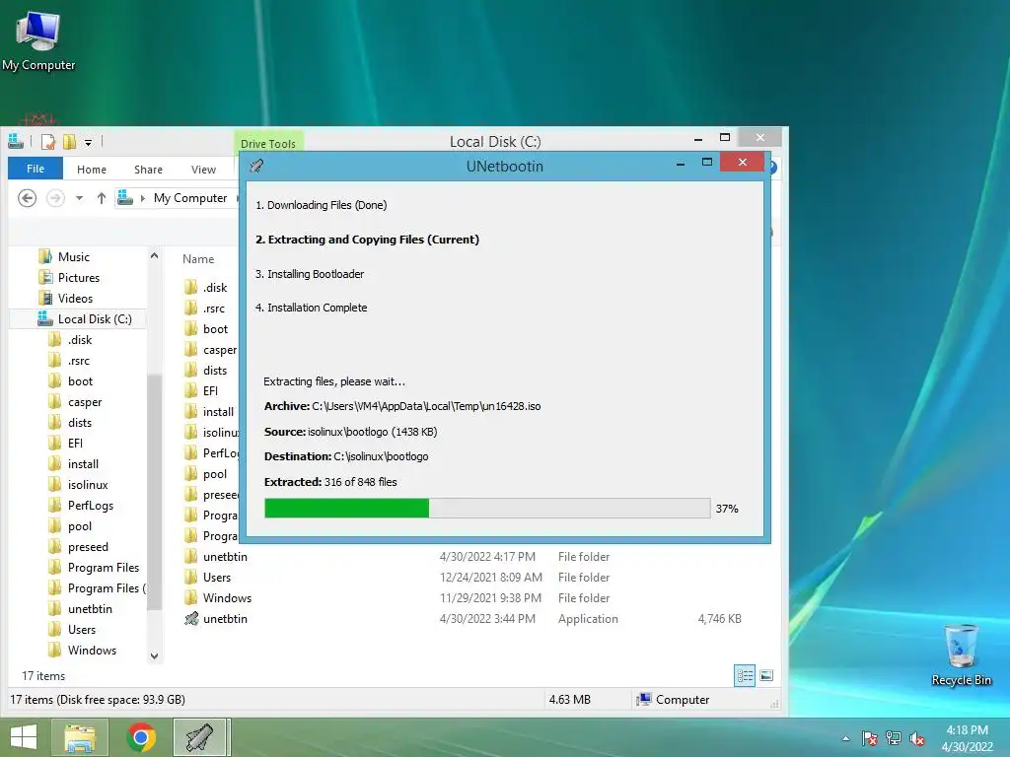Image resolution: width=1010 pixels, height=757 pixels.
Task: Open File Explorer from the taskbar
Action: 80,737
